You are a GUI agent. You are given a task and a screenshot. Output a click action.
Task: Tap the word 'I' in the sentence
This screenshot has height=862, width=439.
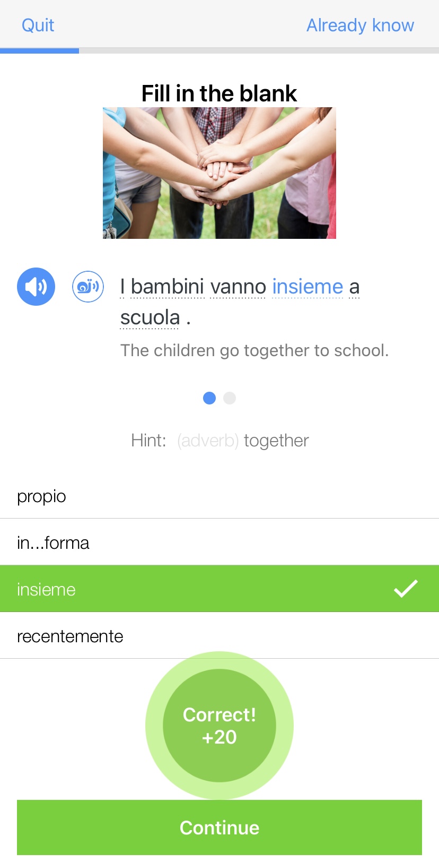[122, 287]
